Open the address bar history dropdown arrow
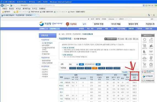The width and height of the screenshot is (157, 102). click(144, 5)
